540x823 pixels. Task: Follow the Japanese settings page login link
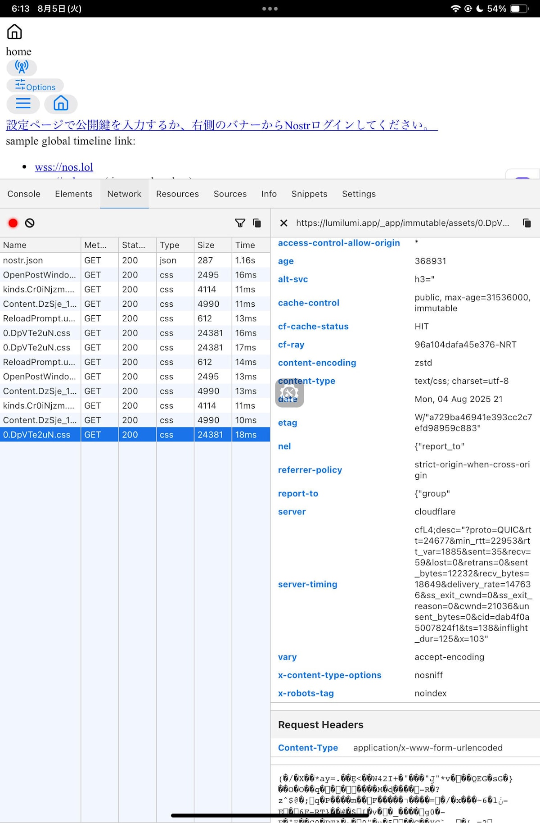222,125
